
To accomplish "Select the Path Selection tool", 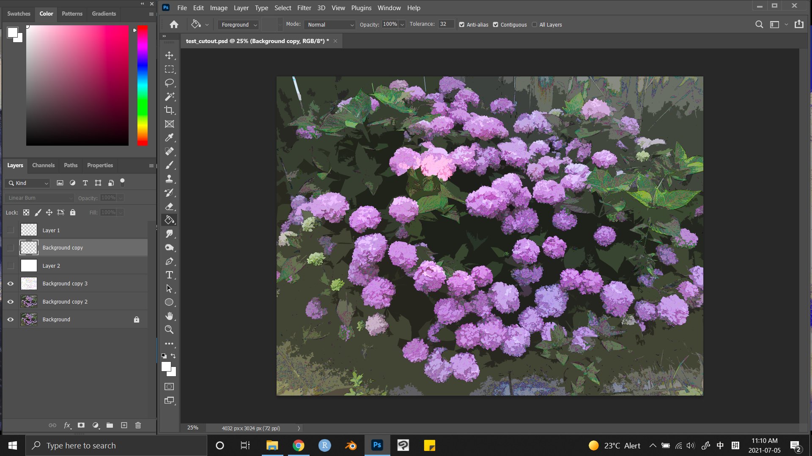I will pos(169,289).
